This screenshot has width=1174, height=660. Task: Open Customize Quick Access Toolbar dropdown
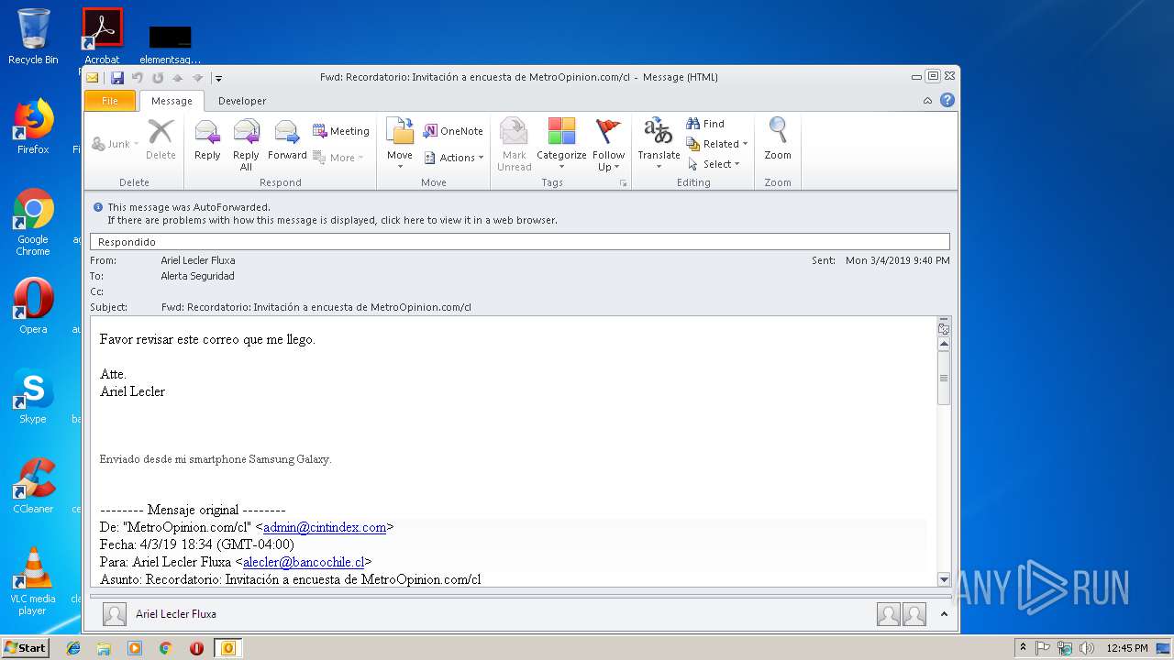pos(218,79)
